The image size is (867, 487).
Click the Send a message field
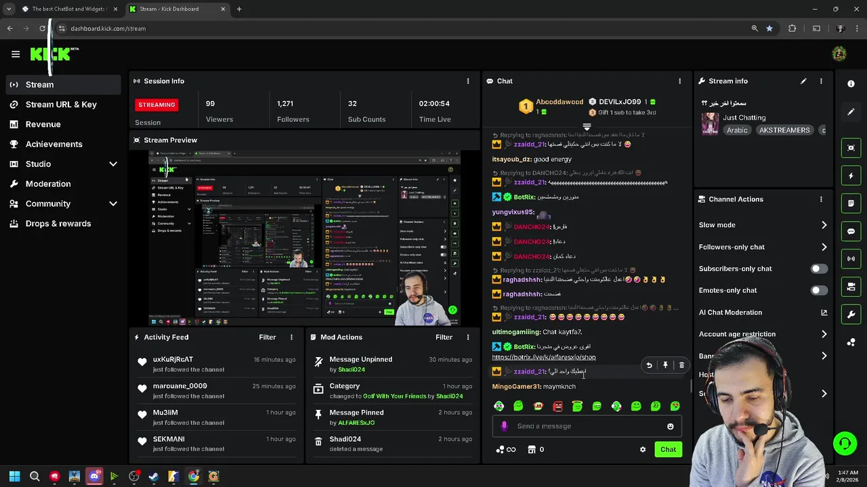pos(586,426)
